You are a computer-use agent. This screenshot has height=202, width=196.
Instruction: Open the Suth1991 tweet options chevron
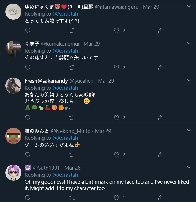click(189, 167)
